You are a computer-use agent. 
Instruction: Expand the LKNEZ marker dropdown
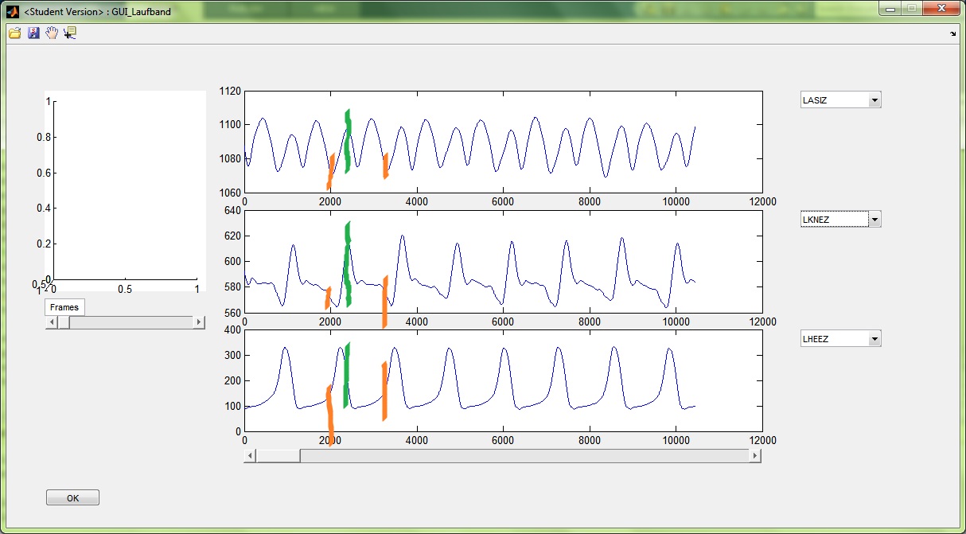(x=874, y=220)
